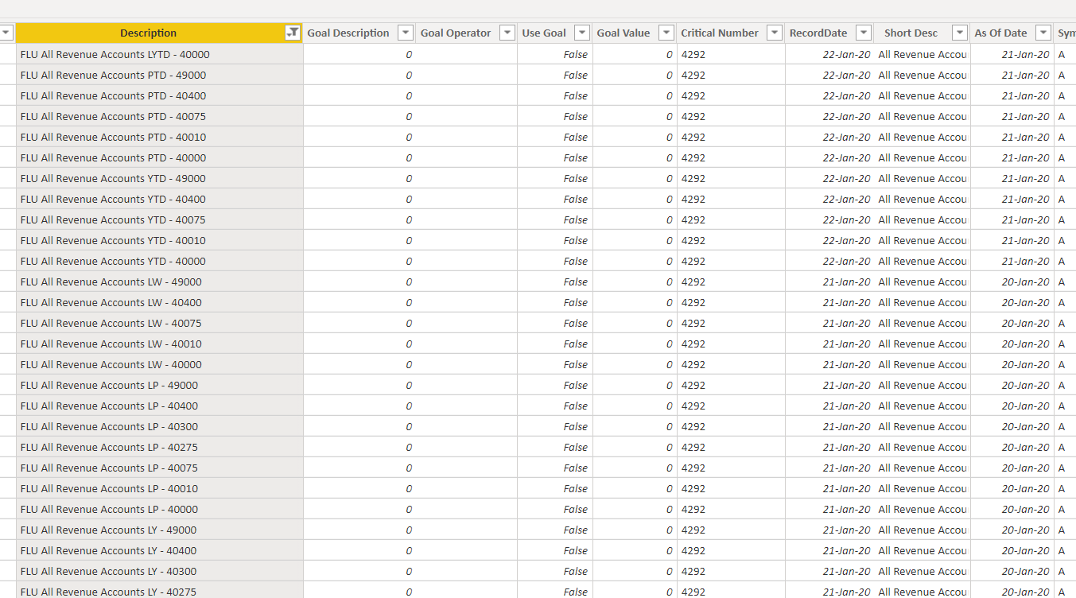The height and width of the screenshot is (598, 1076).
Task: Click RecordDate 22-Jan-20 in PTD - 40400 row
Action: click(x=829, y=95)
